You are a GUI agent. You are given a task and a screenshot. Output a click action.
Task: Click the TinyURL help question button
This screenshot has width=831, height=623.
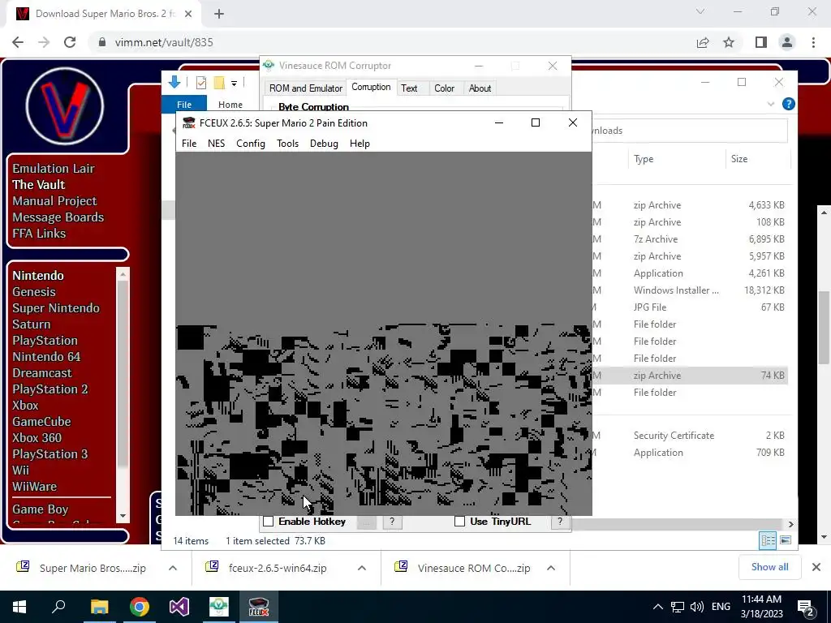coord(560,522)
